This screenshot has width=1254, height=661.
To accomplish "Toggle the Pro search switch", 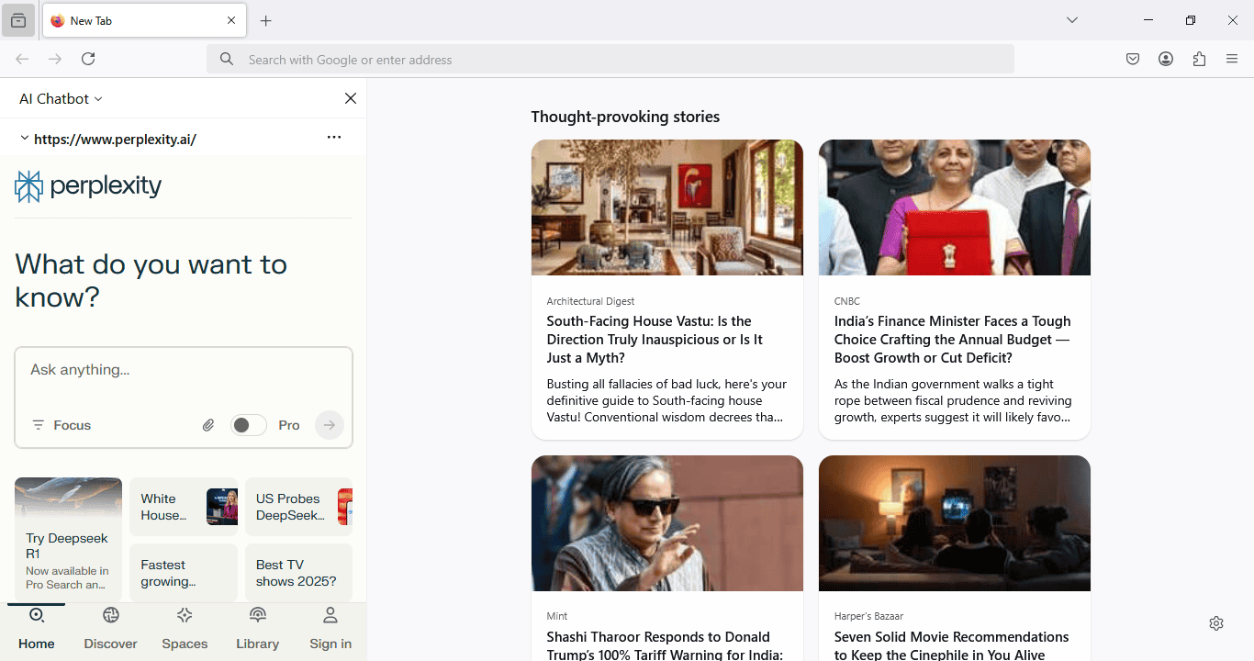I will (248, 425).
